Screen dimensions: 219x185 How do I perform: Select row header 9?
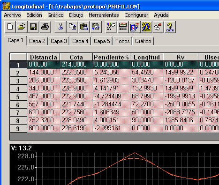18,128
